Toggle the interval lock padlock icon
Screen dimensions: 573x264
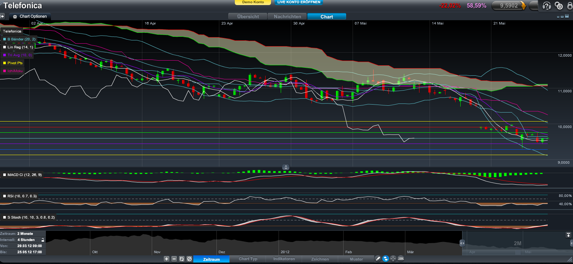tap(43, 240)
